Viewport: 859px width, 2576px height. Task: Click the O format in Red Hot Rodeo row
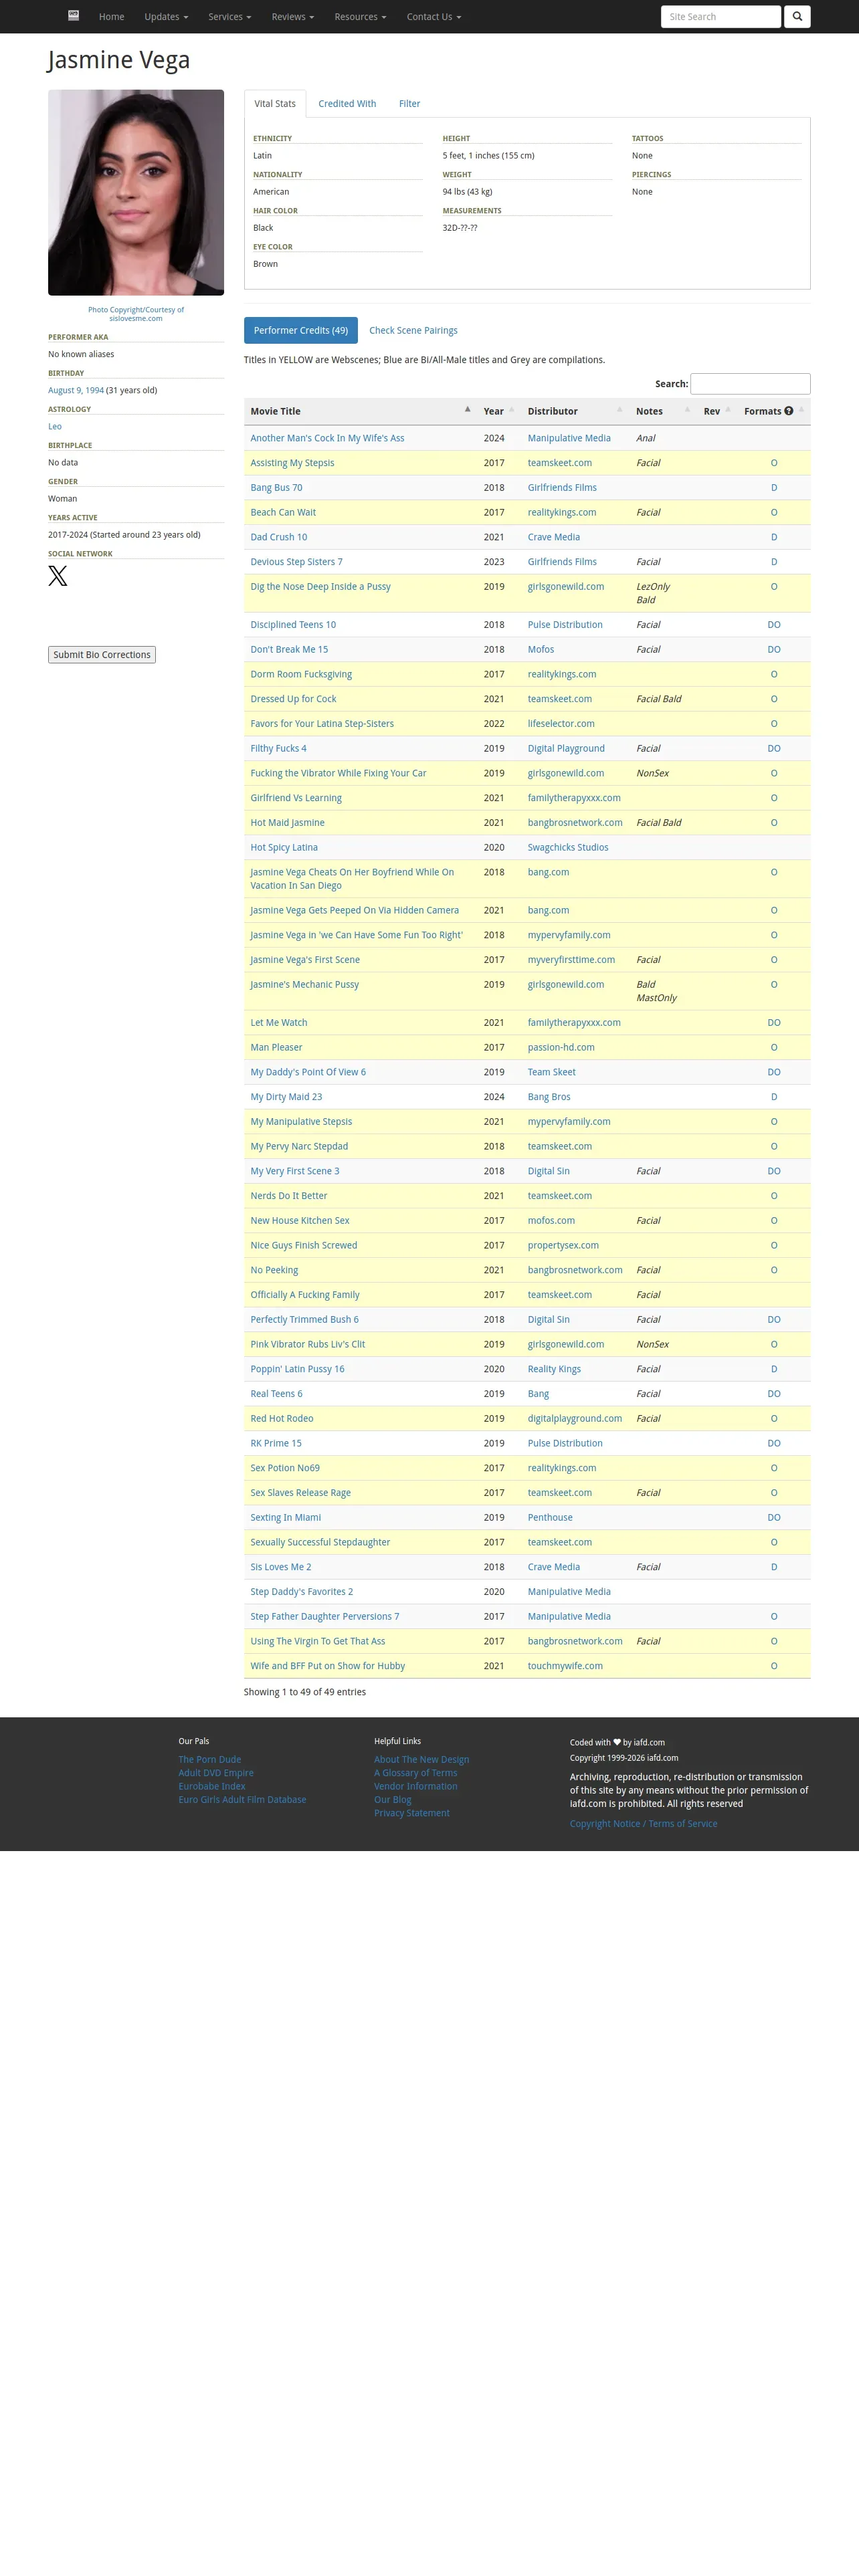774,1418
